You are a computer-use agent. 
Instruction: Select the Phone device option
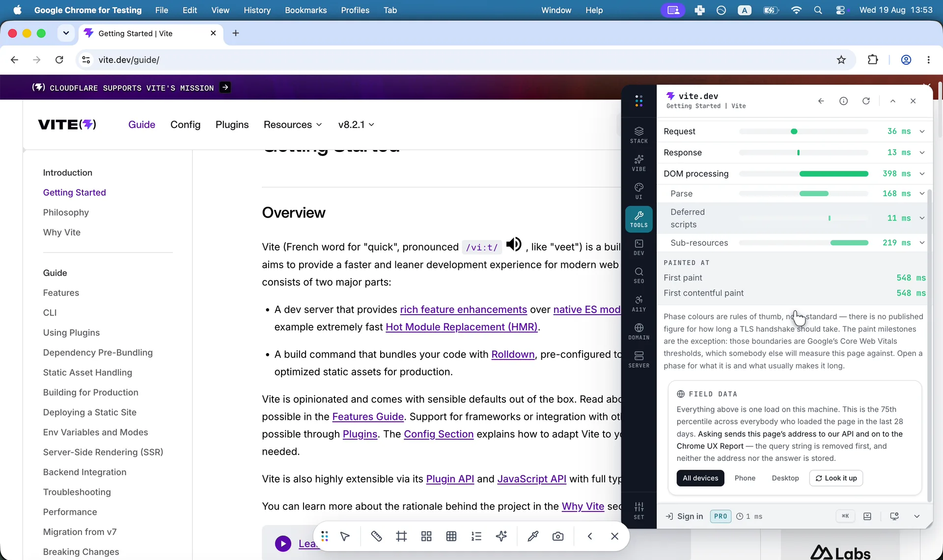click(x=745, y=478)
